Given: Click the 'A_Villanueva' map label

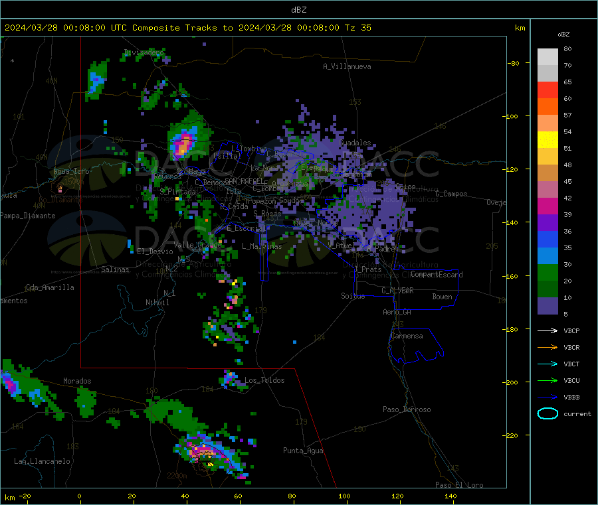Looking at the screenshot, I should (347, 66).
